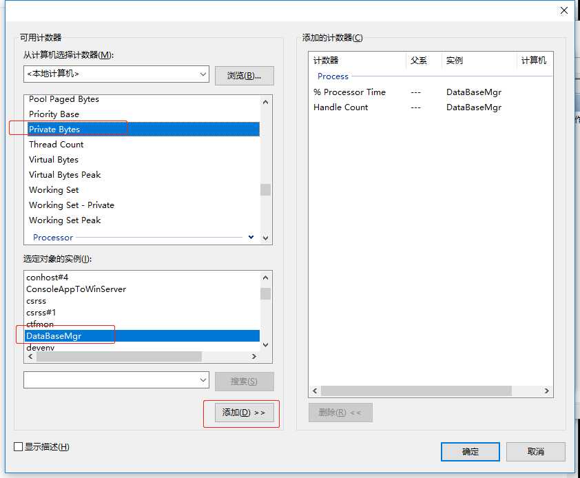
Task: Click the Processor group heading
Action: [53, 238]
